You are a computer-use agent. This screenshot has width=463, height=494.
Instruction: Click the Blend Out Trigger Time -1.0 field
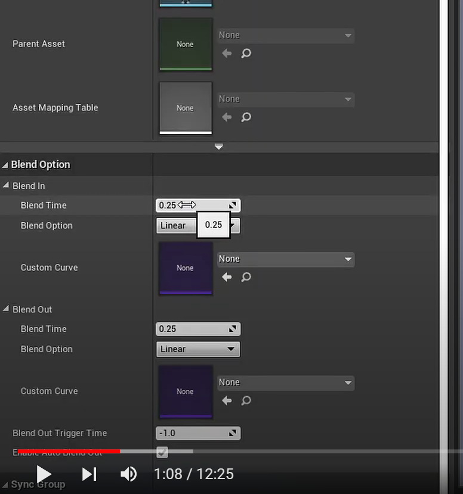(198, 433)
